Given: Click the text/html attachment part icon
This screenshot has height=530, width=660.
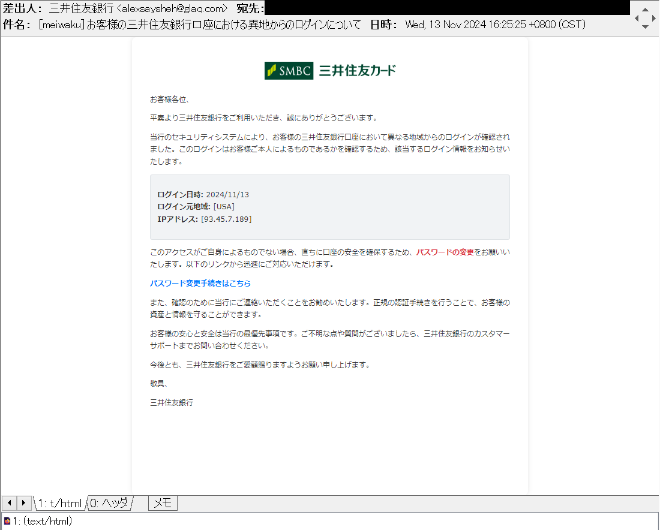Looking at the screenshot, I should [7, 521].
